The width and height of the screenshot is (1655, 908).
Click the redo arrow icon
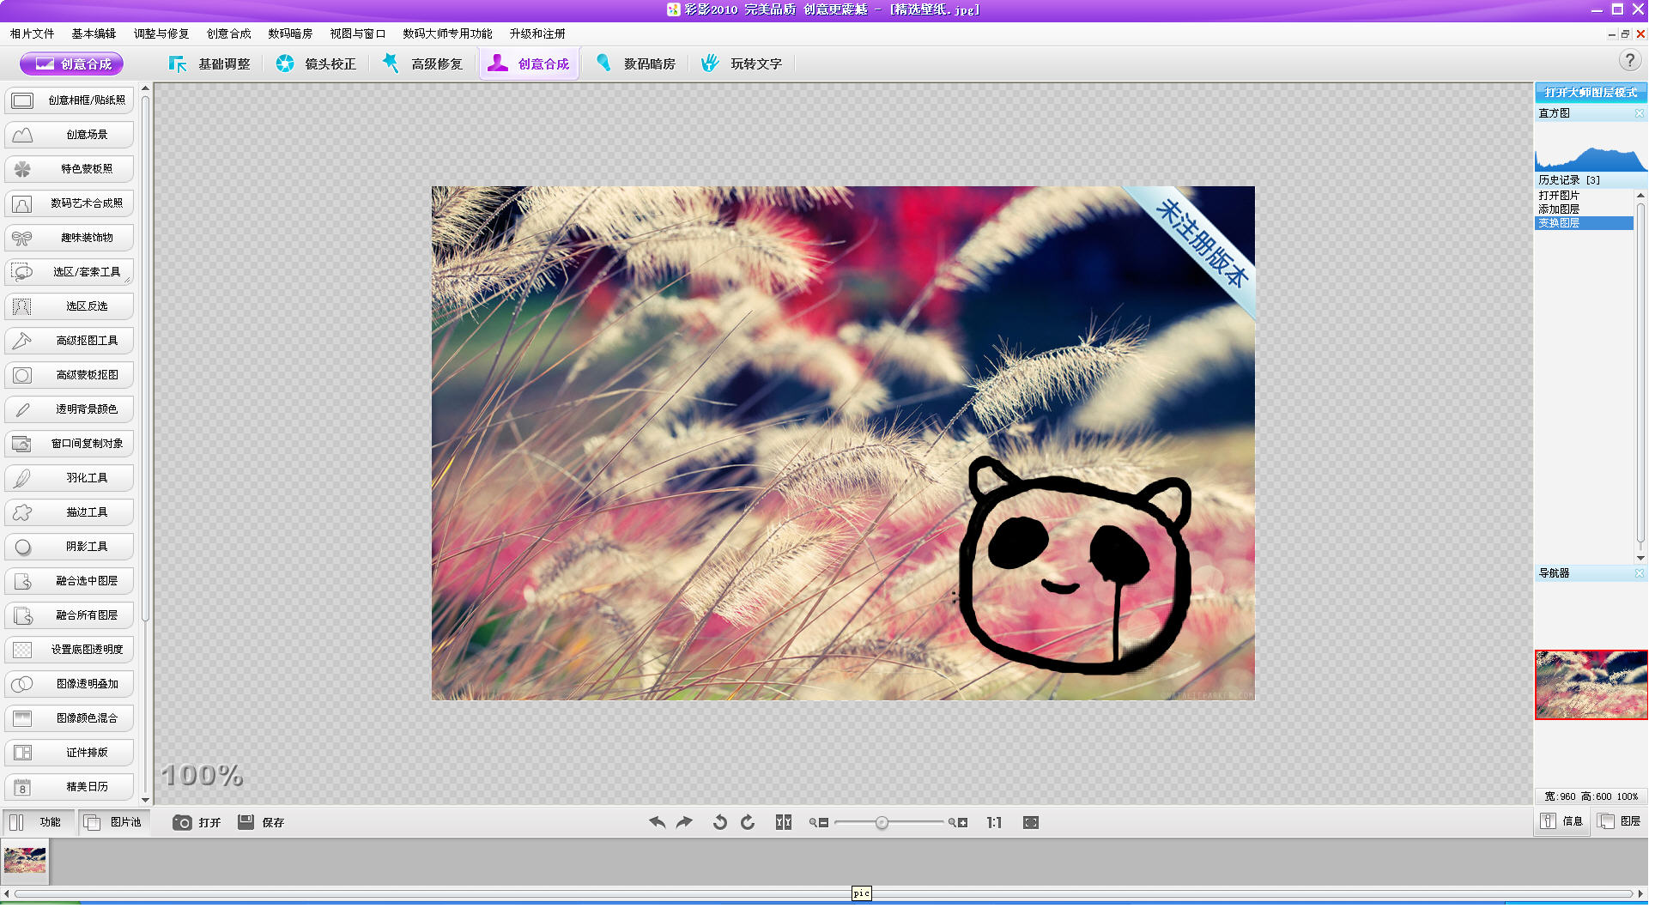pos(684,822)
